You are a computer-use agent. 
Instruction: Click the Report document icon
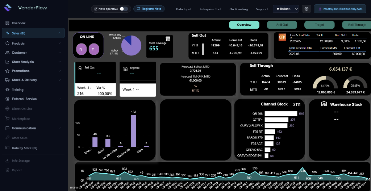tap(7, 170)
